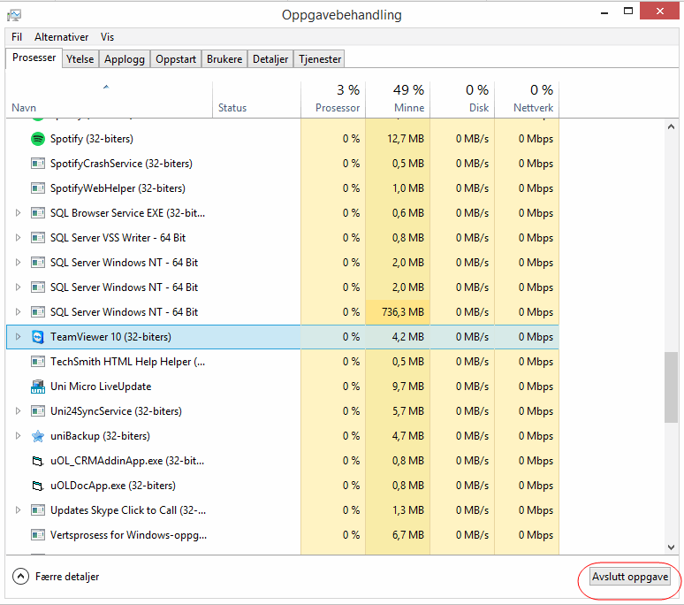Click the uOLDocApp.exe process icon
Screen dimensions: 684x605
(x=38, y=486)
